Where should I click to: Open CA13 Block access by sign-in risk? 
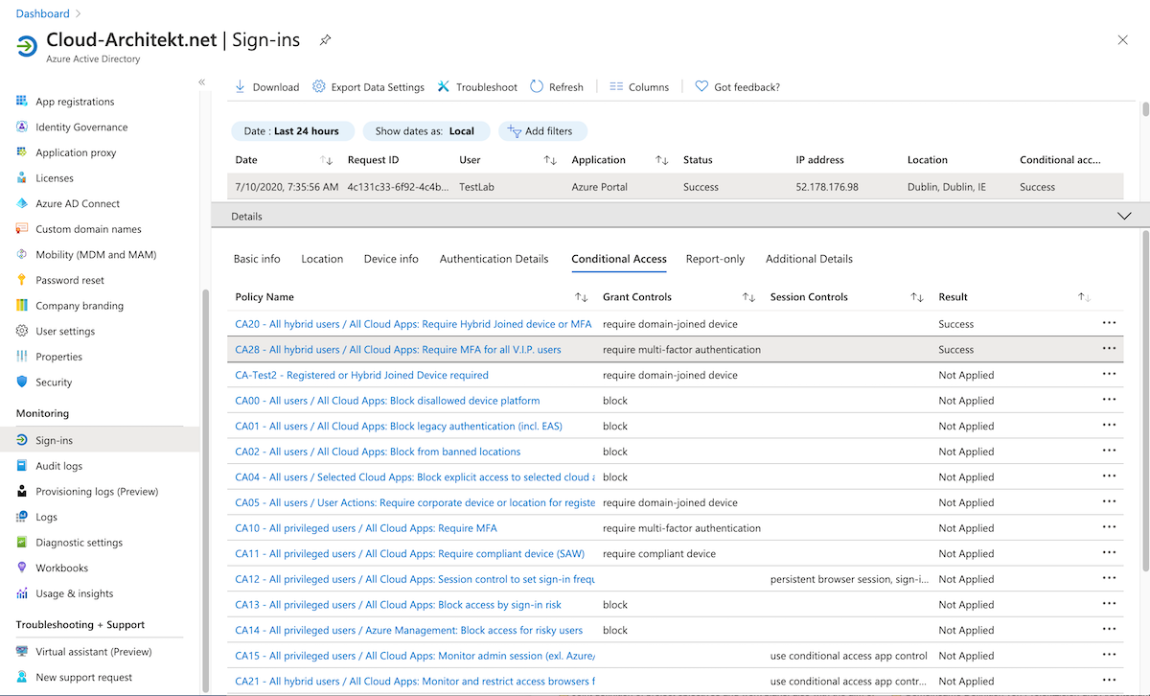point(399,605)
